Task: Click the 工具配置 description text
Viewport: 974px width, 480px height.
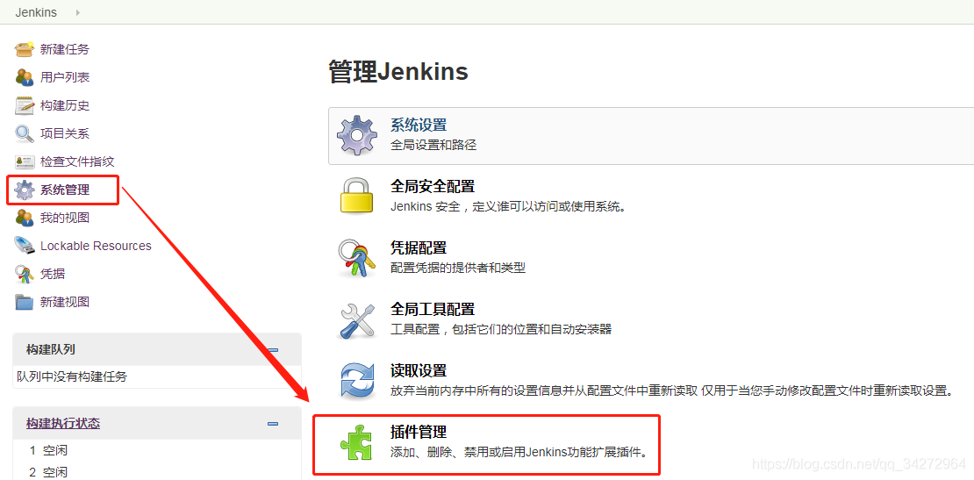Action: click(x=501, y=329)
